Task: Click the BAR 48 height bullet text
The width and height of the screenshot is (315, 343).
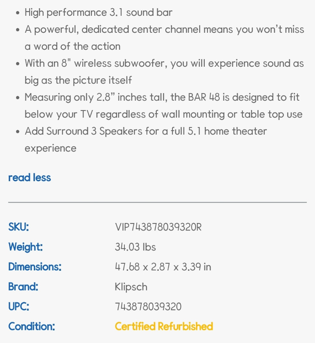Action: click(163, 106)
